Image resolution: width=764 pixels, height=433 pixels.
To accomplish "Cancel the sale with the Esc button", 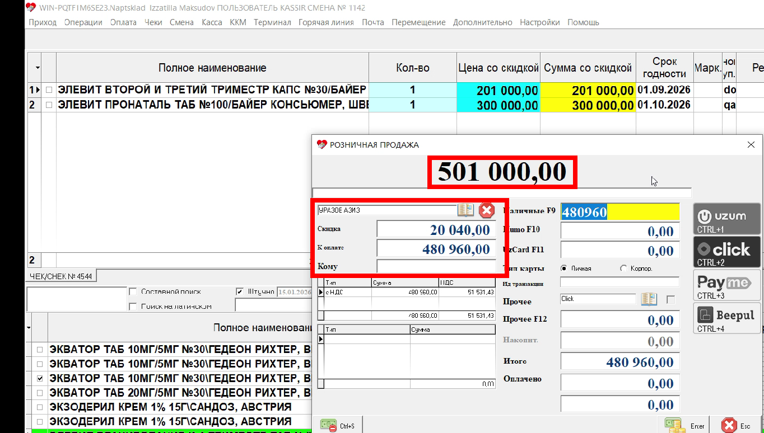I will pos(737,426).
